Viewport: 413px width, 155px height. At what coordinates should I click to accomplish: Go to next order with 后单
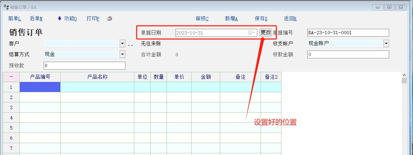tap(36, 19)
